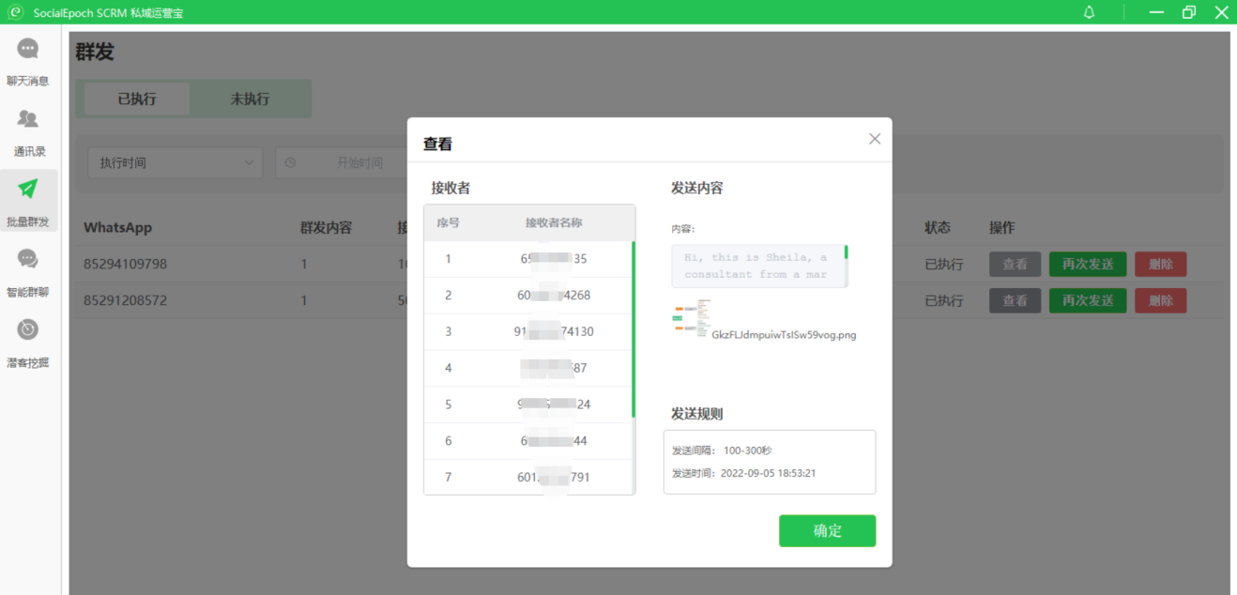The width and height of the screenshot is (1237, 595).
Task: Click the message content text box
Action: [759, 266]
